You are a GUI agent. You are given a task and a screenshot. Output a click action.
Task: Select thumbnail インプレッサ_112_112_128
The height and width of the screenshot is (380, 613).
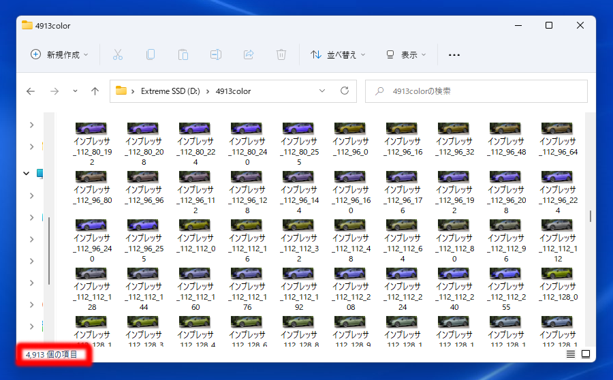91,273
